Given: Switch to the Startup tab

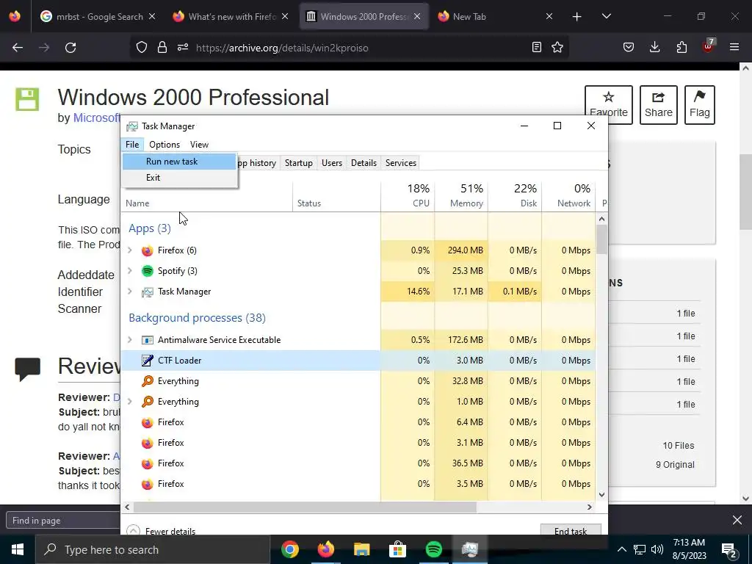Looking at the screenshot, I should [298, 163].
